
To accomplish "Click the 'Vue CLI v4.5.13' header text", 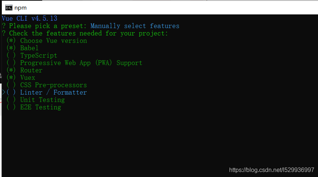I will coord(30,18).
